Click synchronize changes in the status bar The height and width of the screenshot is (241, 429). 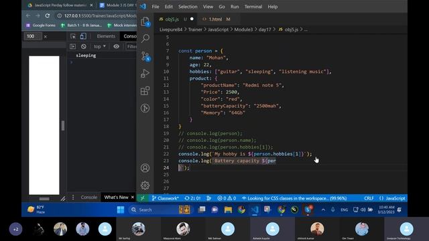pyautogui.click(x=192, y=198)
